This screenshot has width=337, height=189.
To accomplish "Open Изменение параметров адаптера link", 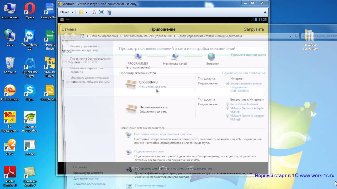I will [x=87, y=70].
